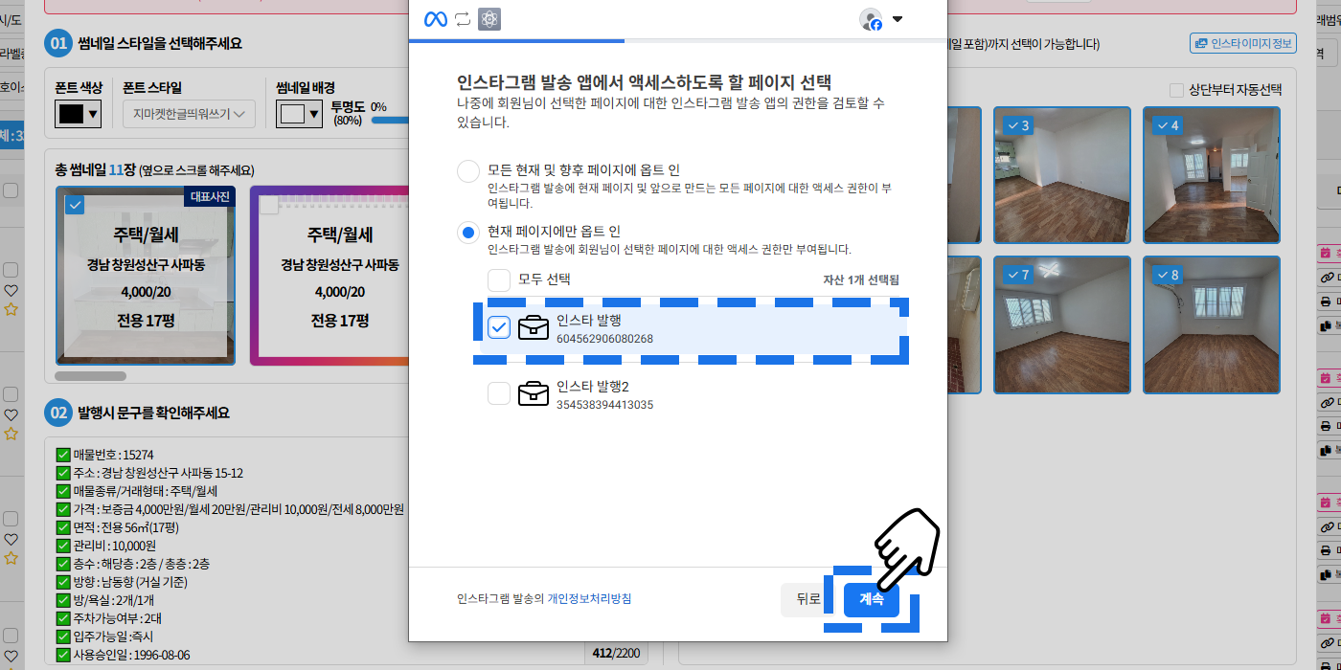Viewport: 1341px width, 670px height.
Task: Open the 개인정보처리방침 link
Action: click(x=589, y=599)
